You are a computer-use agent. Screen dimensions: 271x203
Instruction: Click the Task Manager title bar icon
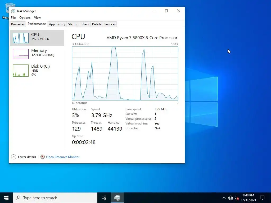[13, 11]
